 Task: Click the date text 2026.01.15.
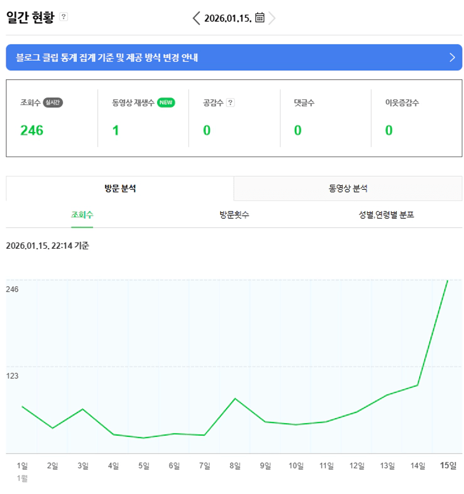click(x=228, y=18)
